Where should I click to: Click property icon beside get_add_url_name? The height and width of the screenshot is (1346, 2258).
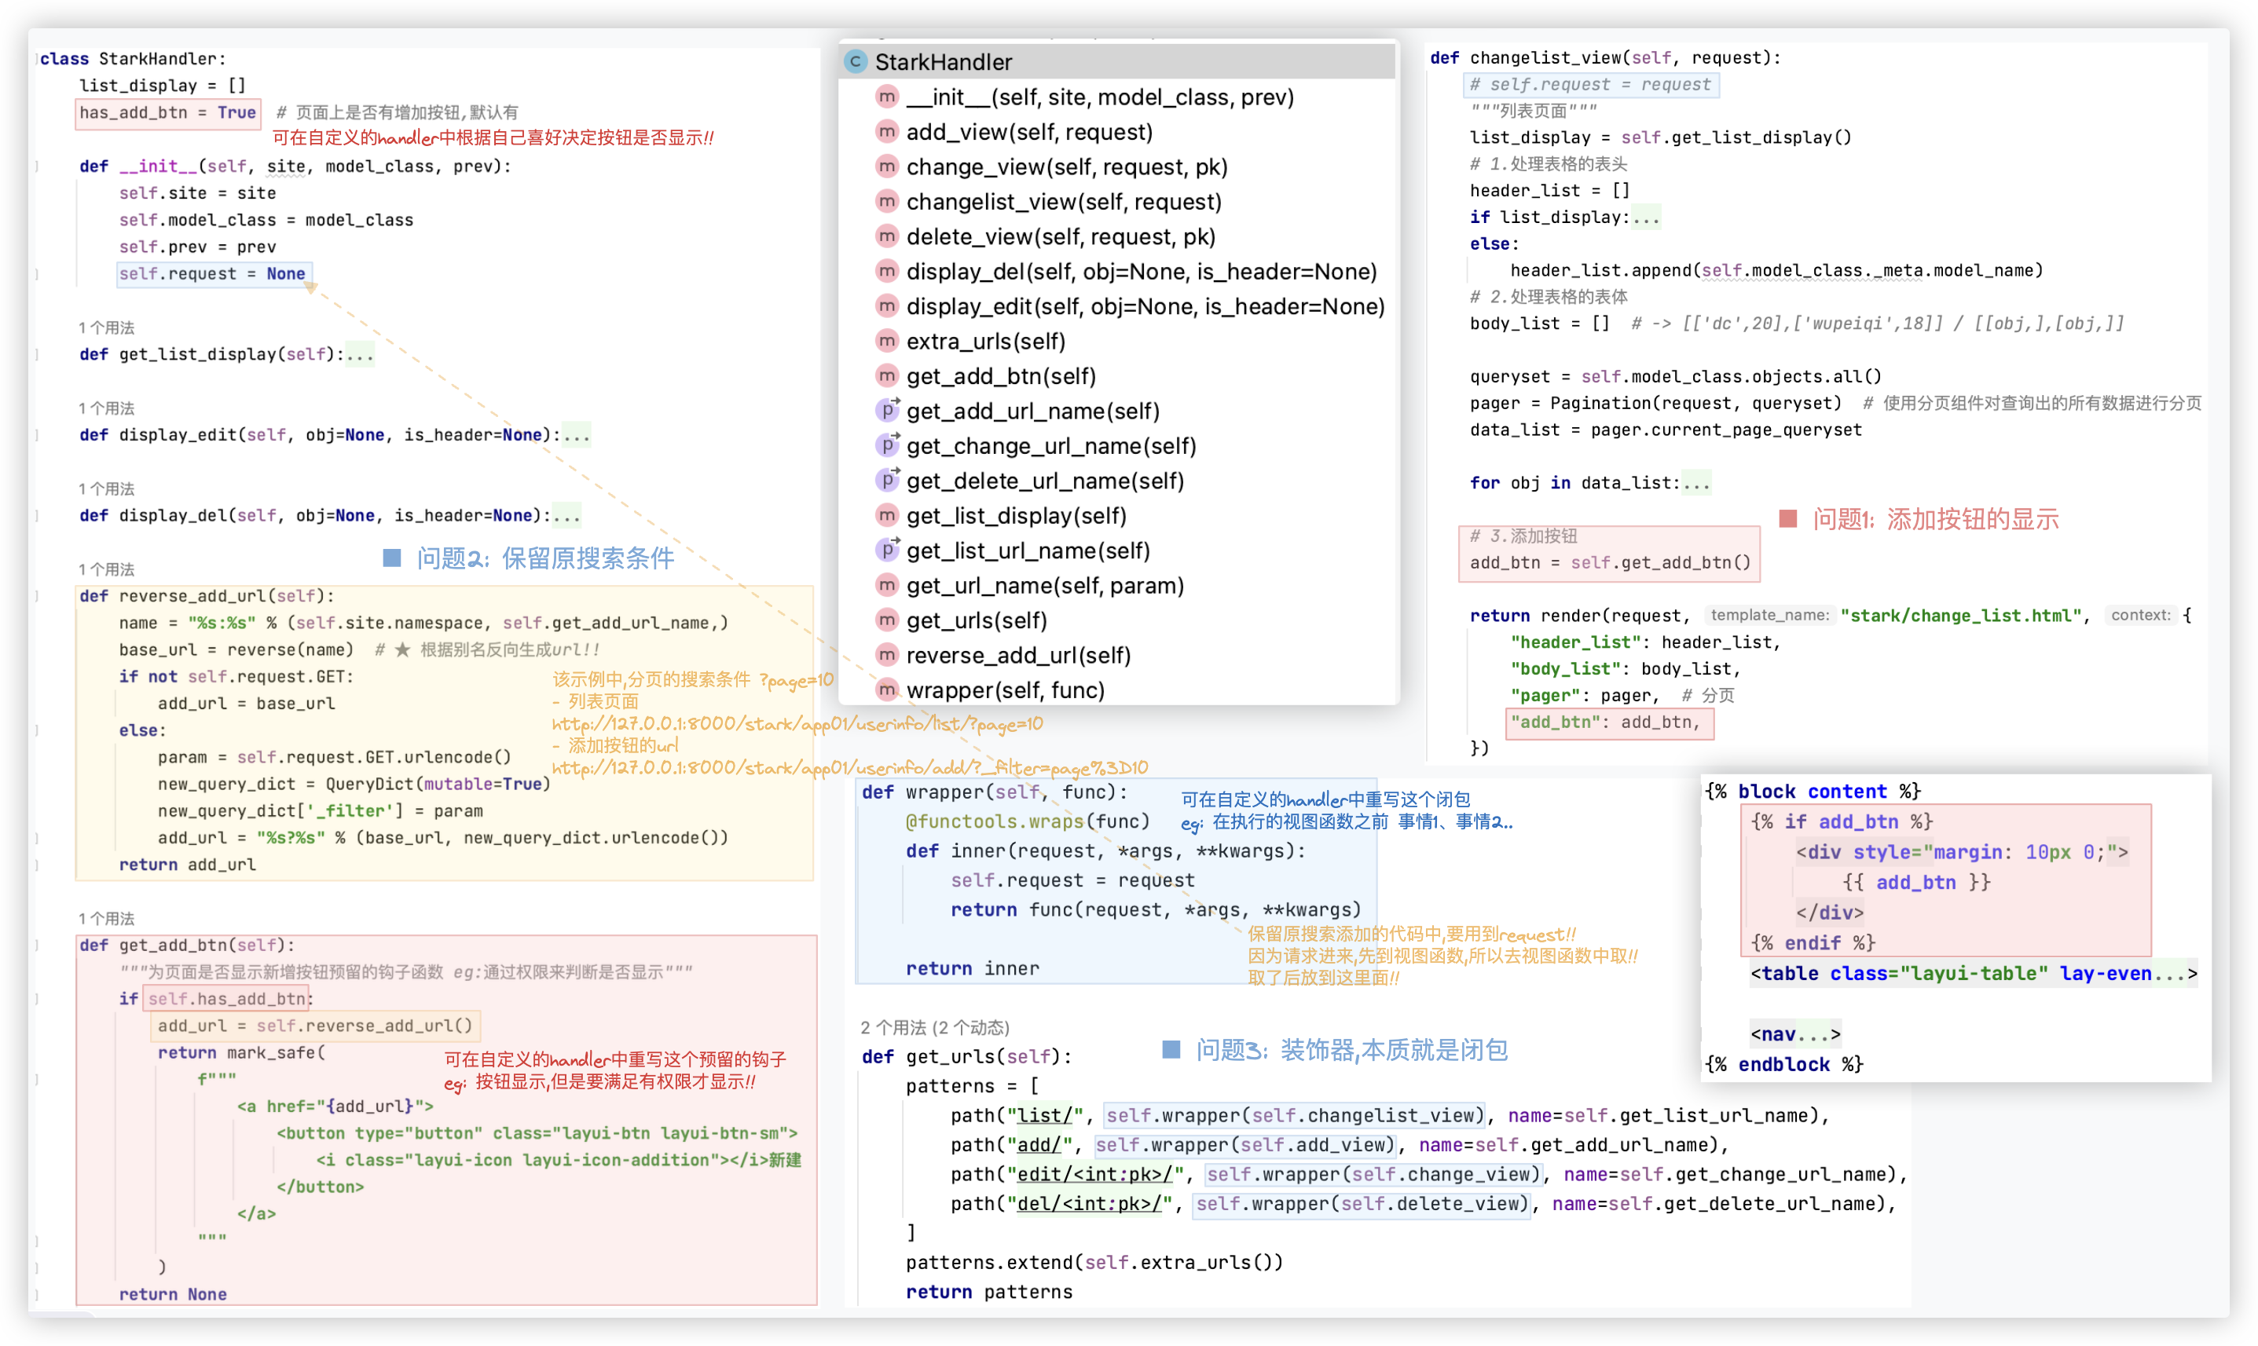(887, 411)
